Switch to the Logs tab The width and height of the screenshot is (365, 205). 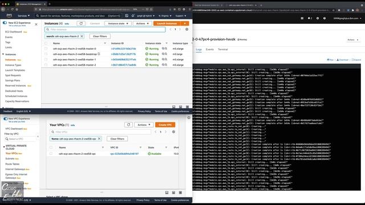tap(198, 50)
